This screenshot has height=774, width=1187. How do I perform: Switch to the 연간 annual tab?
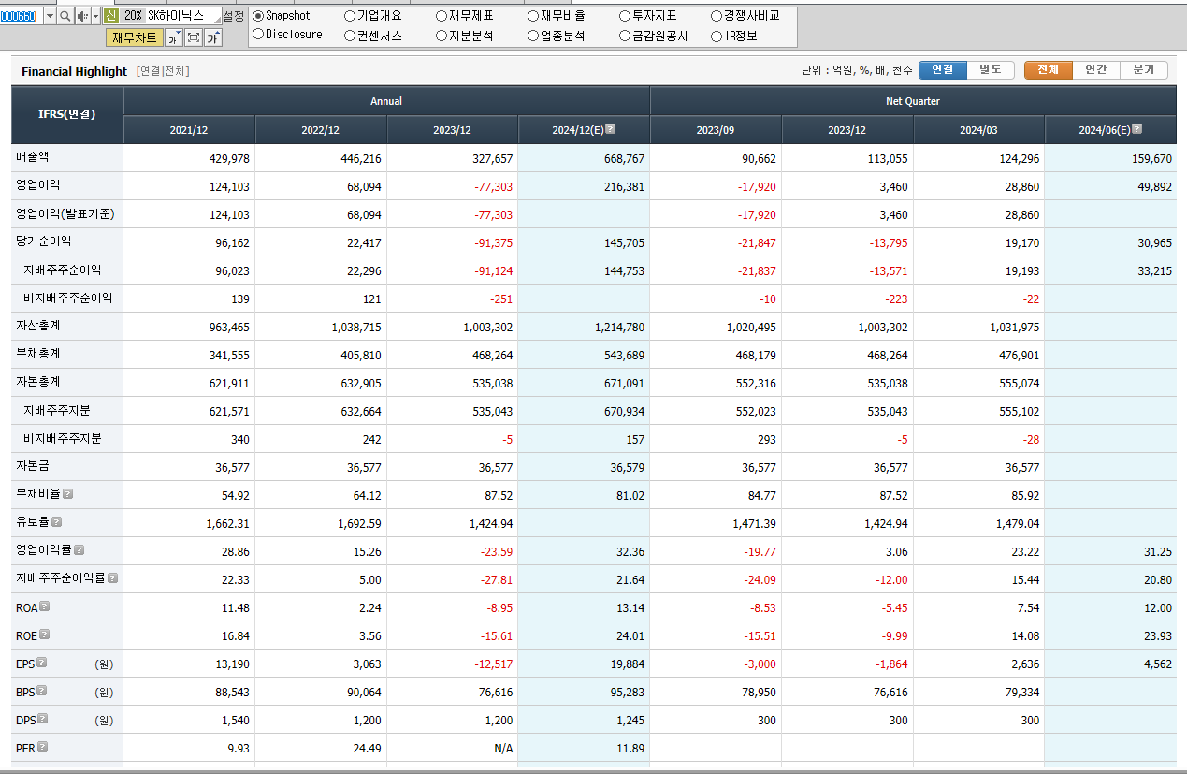1095,70
